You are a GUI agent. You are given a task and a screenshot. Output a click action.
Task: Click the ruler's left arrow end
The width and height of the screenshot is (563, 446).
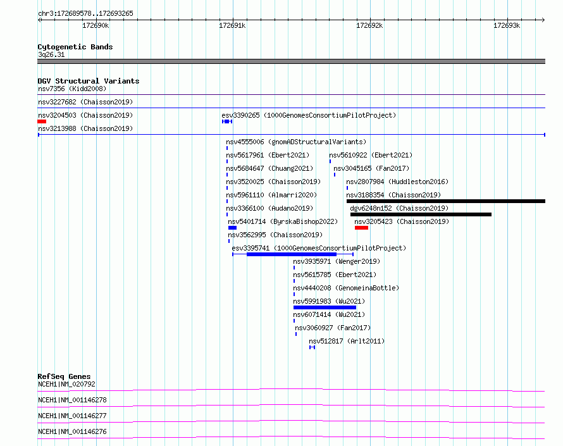pos(39,20)
